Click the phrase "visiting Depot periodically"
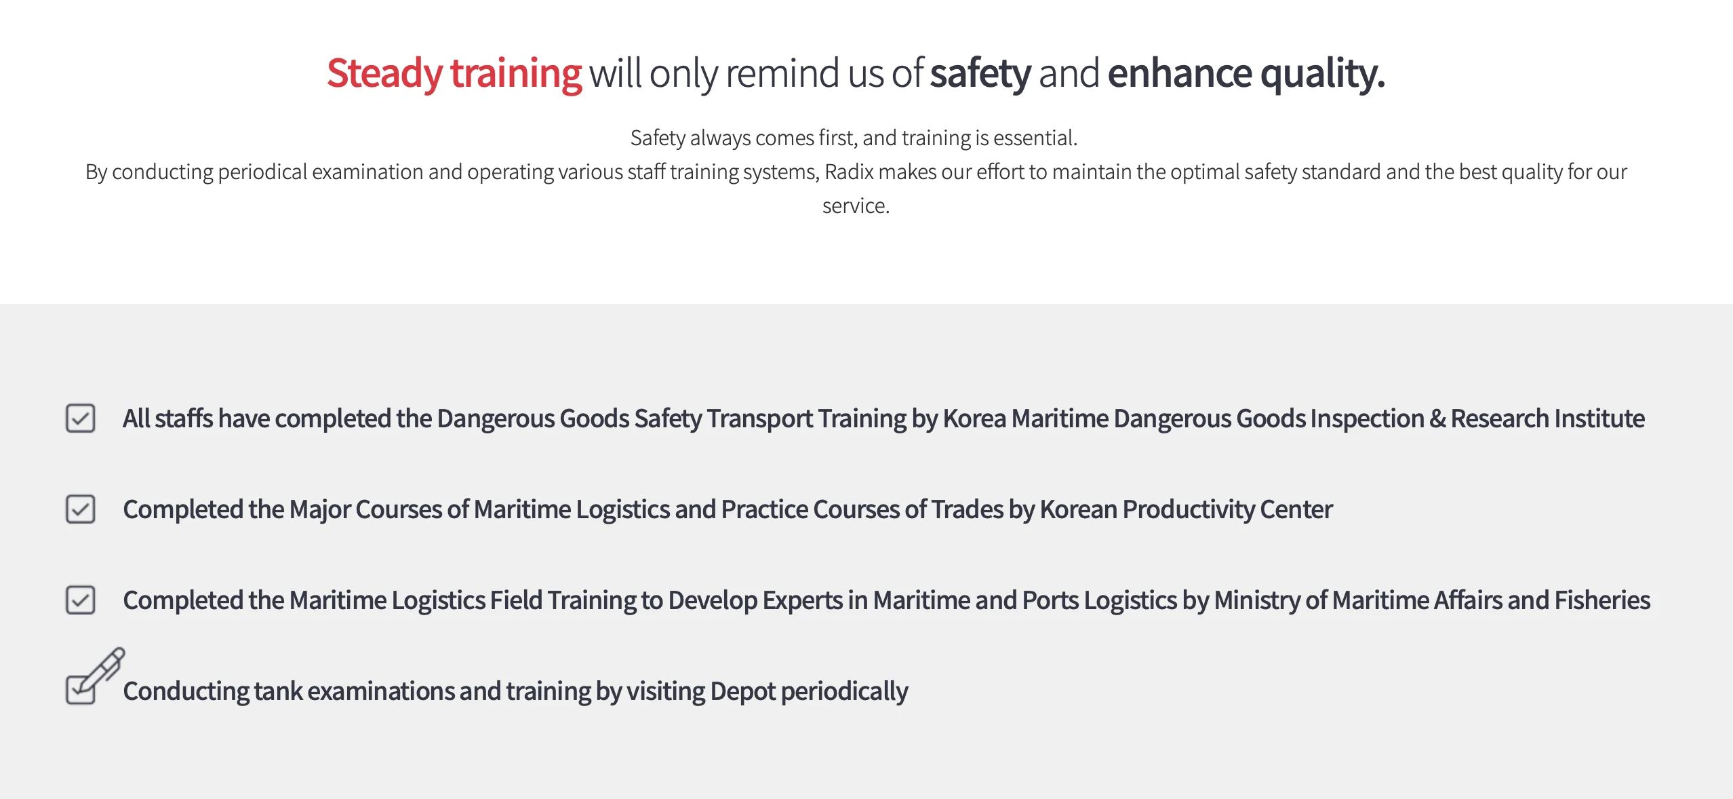The width and height of the screenshot is (1733, 799). click(x=767, y=691)
